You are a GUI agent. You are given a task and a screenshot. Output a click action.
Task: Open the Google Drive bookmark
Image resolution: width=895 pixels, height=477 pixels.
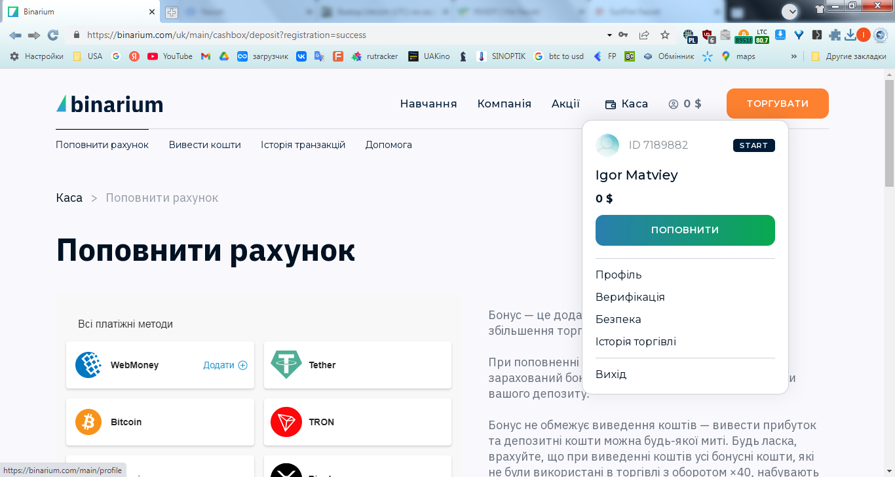click(224, 56)
